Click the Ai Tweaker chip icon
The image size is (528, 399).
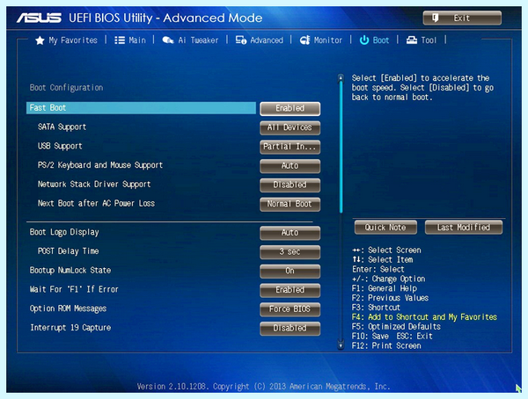point(168,40)
